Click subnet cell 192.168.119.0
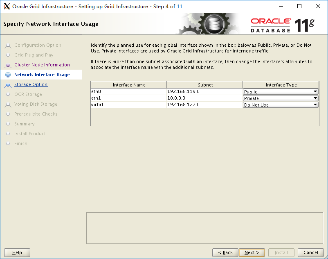Image resolution: width=328 pixels, height=259 pixels. click(205, 91)
